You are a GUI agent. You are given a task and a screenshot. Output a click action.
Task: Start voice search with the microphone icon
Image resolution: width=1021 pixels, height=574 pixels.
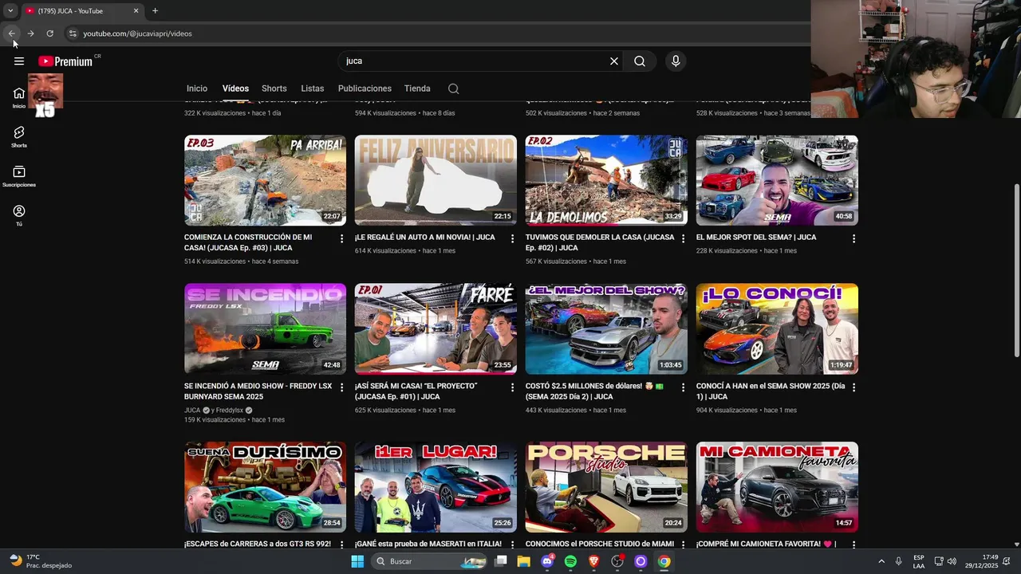pos(676,61)
